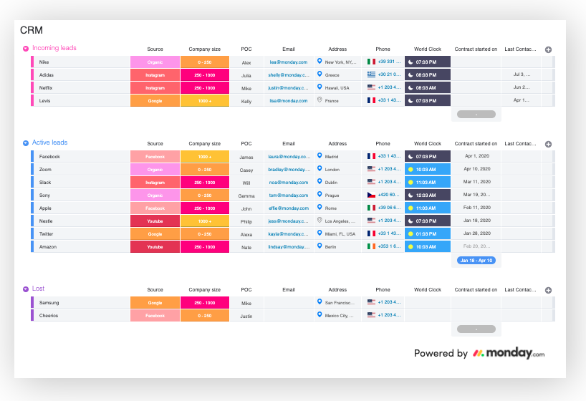The image size is (586, 401).
Task: Click location pin next to Dublin
Action: pyautogui.click(x=320, y=181)
